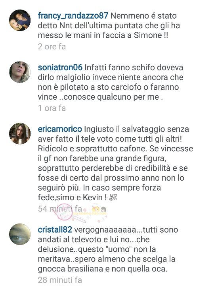The height and width of the screenshot is (289, 214).
Task: Go to ericamorico's profile link
Action: click(60, 129)
